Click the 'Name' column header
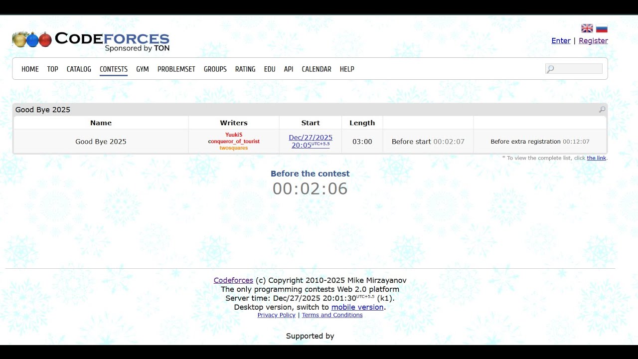The height and width of the screenshot is (359, 638). point(101,123)
